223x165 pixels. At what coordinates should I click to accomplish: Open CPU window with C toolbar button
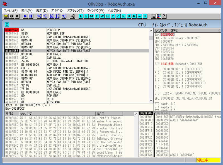(113, 16)
